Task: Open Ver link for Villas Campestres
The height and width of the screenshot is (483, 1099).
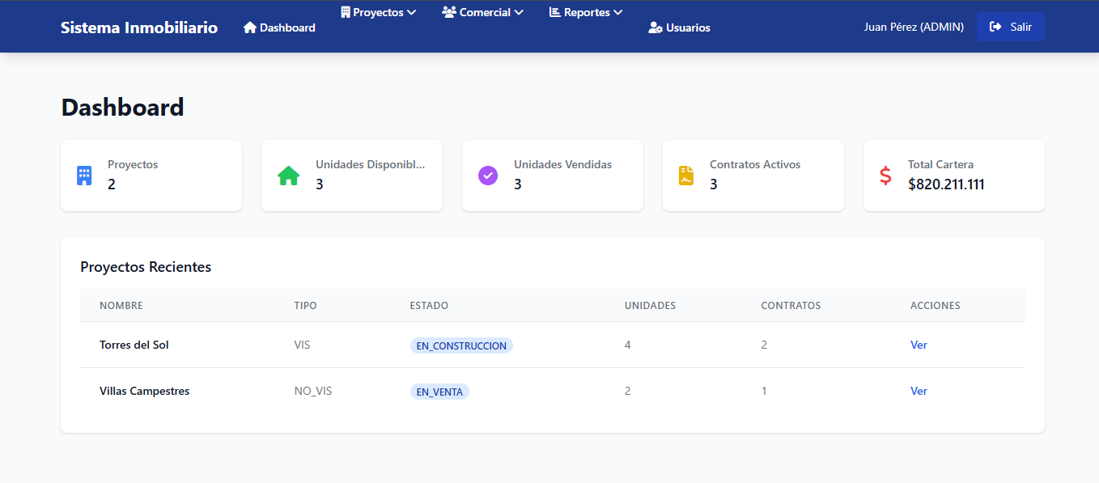Action: coord(919,391)
